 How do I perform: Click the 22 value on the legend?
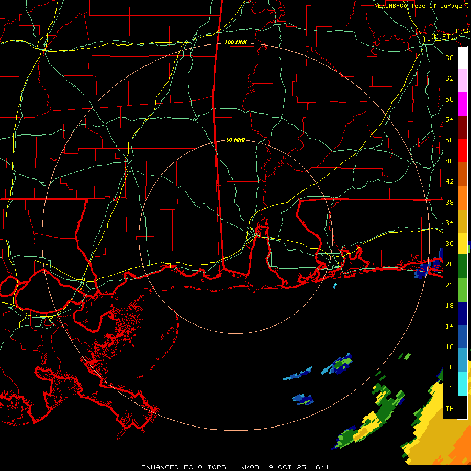[450, 285]
